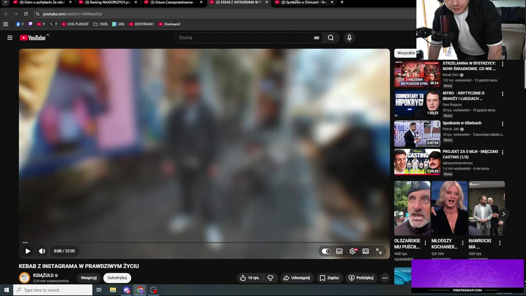Open the CHIL PLAYLIST bookmark
The width and height of the screenshot is (526, 296).
pyautogui.click(x=75, y=24)
